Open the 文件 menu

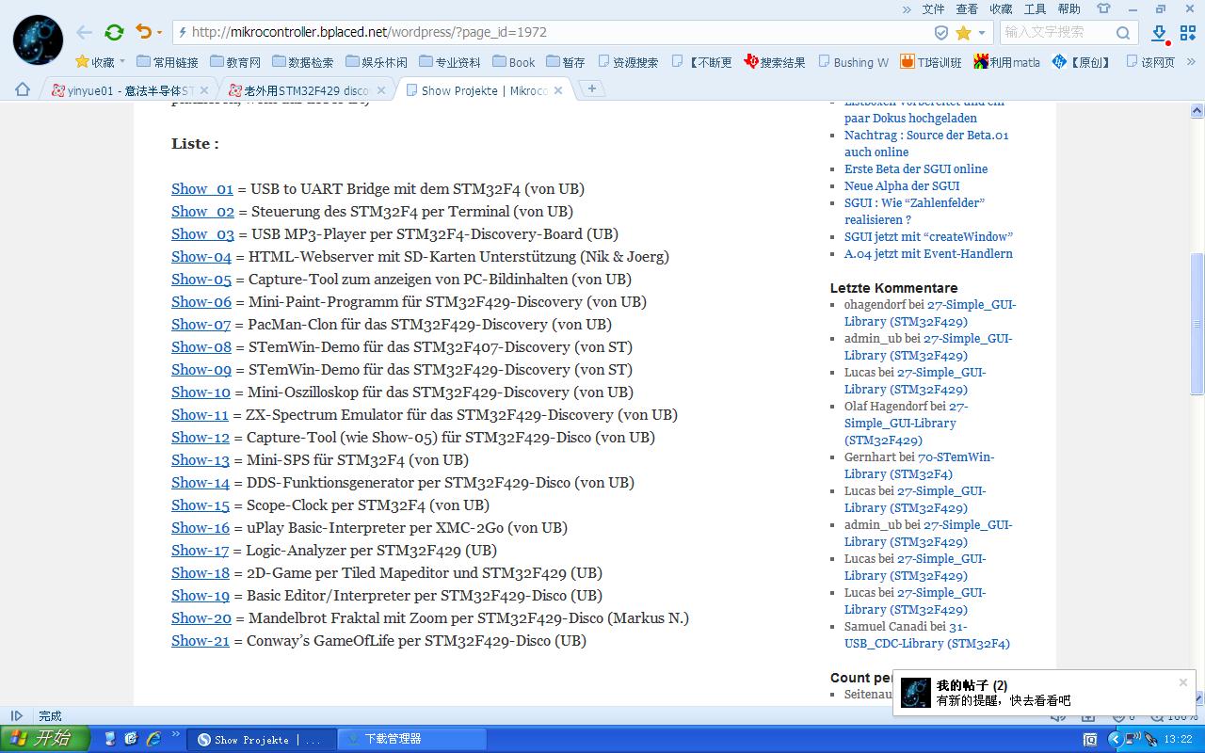pyautogui.click(x=933, y=8)
